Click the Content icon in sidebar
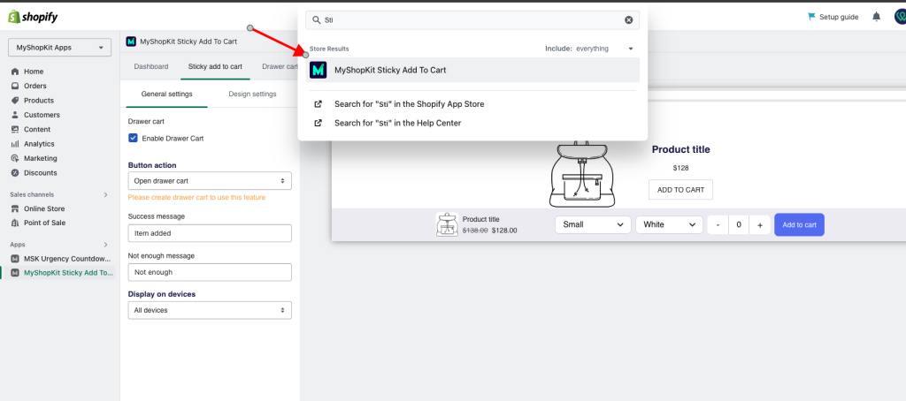 [x=15, y=129]
